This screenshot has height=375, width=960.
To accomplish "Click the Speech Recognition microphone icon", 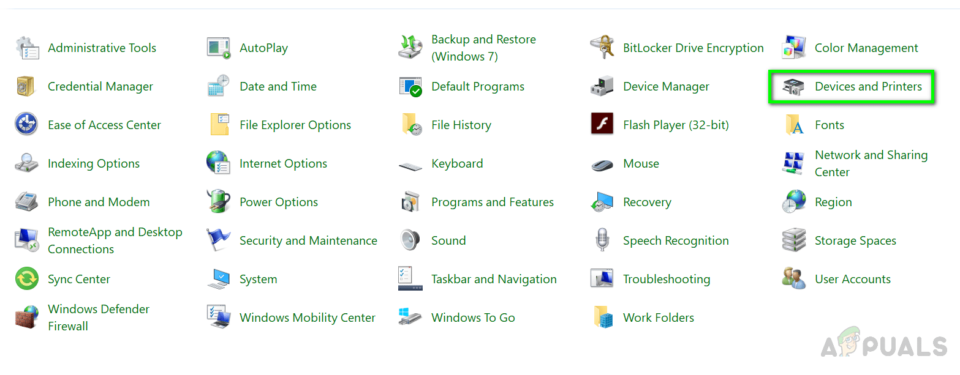I will 602,241.
